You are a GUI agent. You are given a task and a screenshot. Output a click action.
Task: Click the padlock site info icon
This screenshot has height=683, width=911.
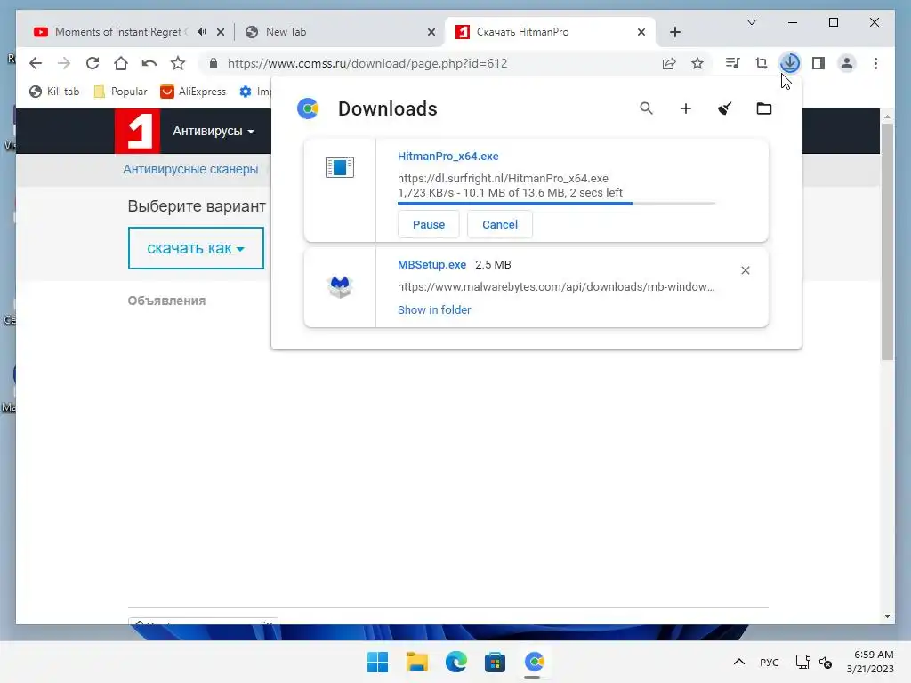pyautogui.click(x=214, y=63)
